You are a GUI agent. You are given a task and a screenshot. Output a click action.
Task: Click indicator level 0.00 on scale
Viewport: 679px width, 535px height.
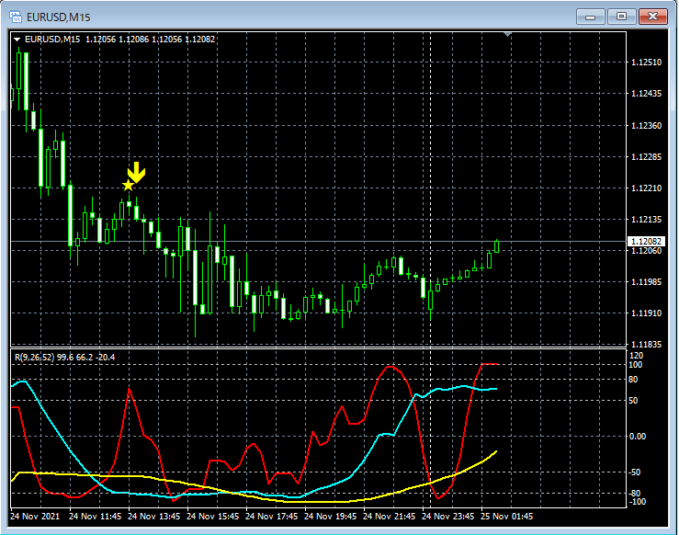coord(638,437)
